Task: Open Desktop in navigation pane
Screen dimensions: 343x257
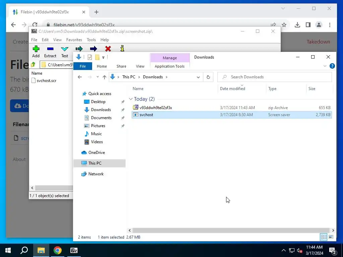Action: tap(98, 102)
